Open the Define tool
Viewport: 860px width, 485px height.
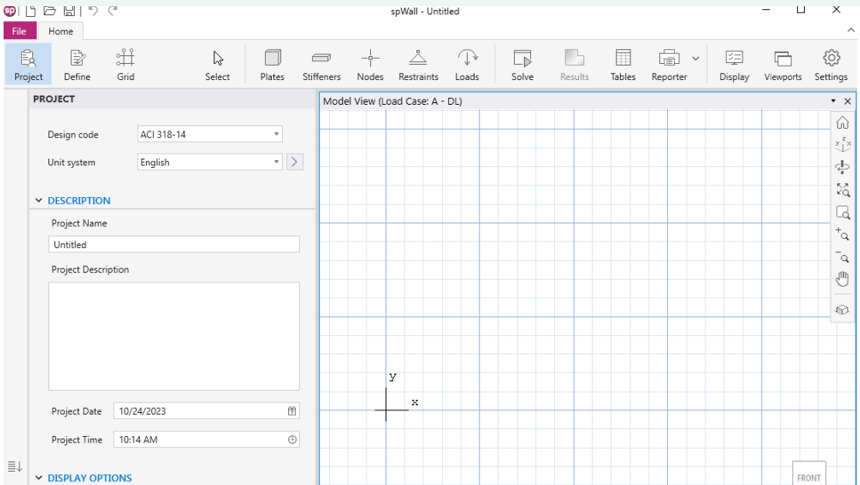[x=76, y=65]
